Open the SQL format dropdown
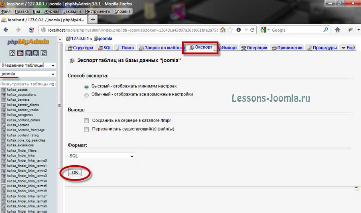 click(101, 156)
